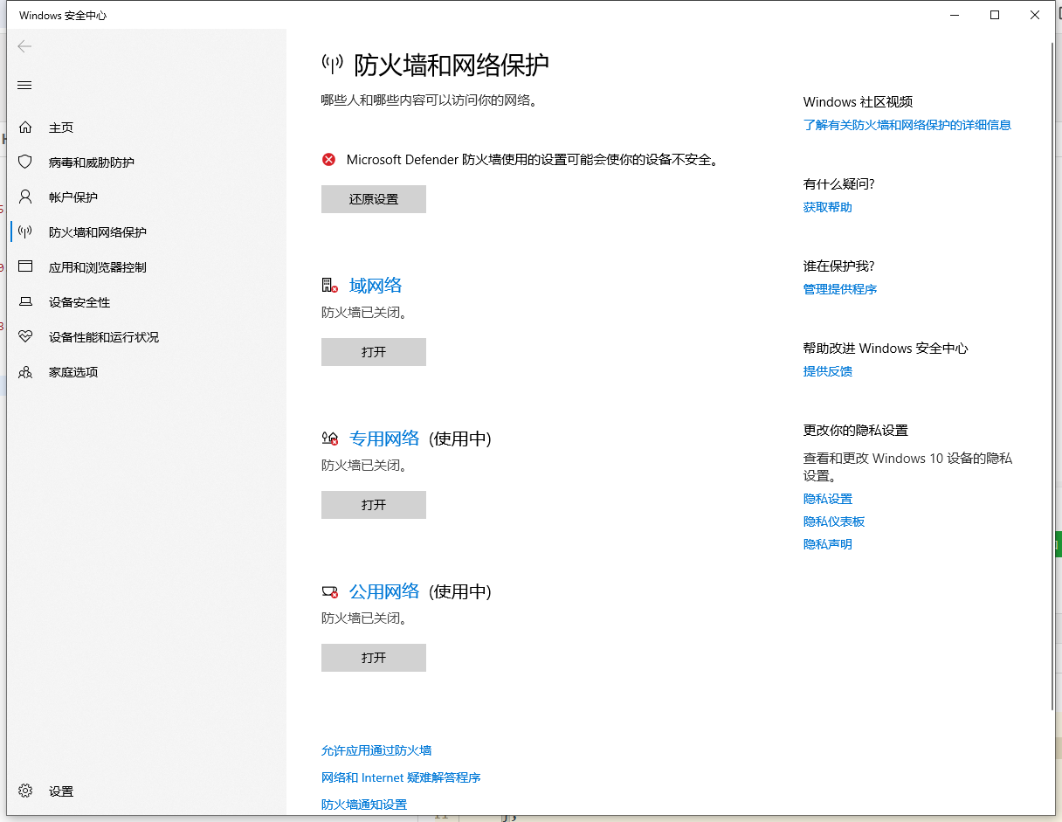Open 防火墙通知设置 link
This screenshot has width=1062, height=822.
tap(364, 805)
